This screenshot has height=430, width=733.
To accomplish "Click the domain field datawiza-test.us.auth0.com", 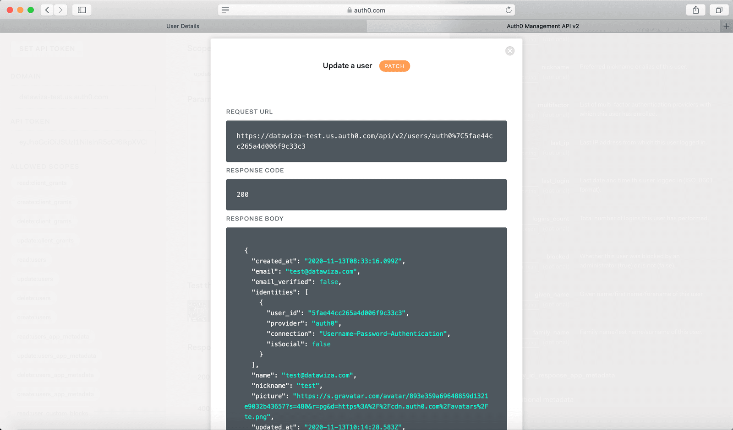I will point(83,97).
